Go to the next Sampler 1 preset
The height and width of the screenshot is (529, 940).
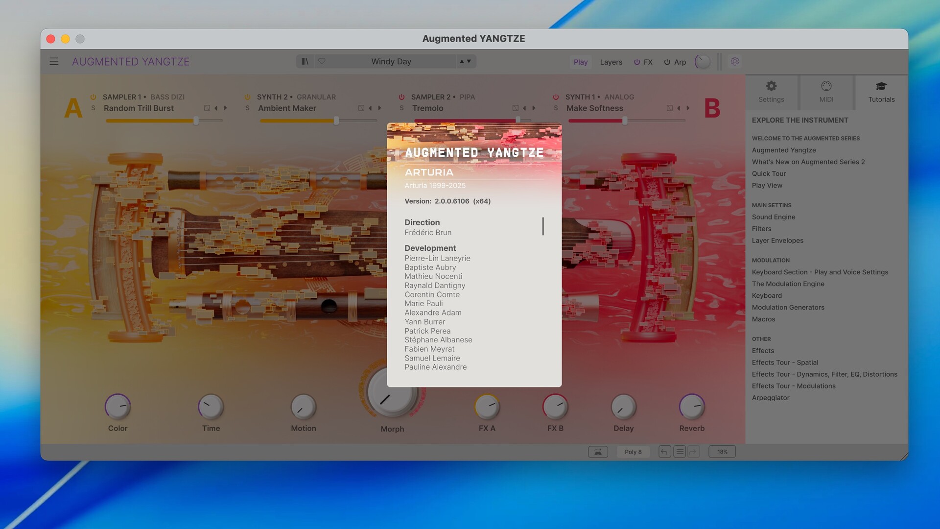coord(225,108)
